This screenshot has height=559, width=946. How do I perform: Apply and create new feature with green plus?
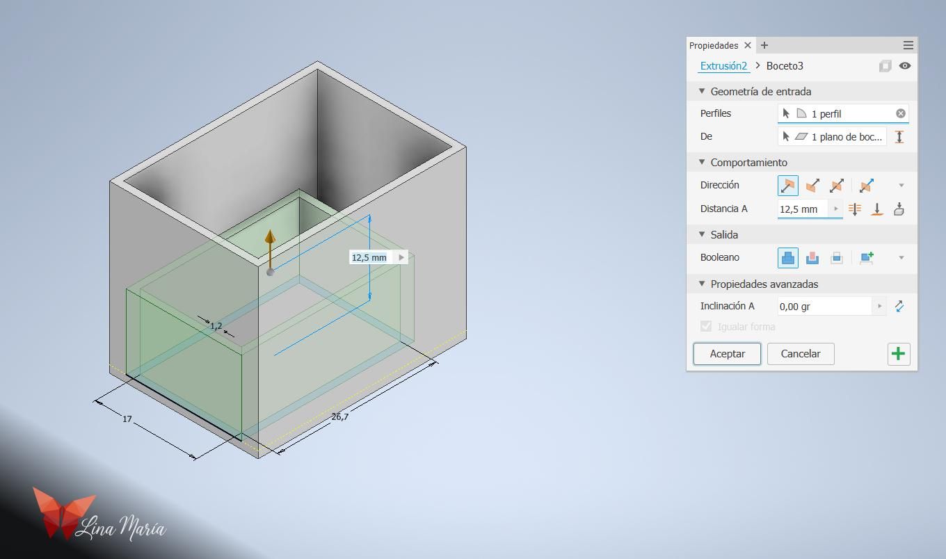tap(899, 354)
